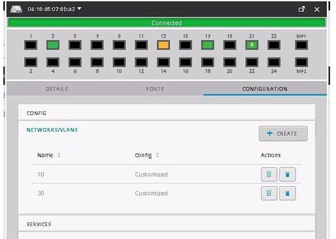Edit the VLAN 10 network entry
The height and width of the screenshot is (239, 336).
tap(269, 174)
